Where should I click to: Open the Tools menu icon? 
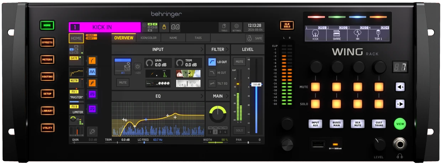tap(224, 27)
